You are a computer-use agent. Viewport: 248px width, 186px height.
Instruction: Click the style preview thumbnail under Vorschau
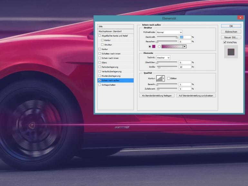coord(231,52)
